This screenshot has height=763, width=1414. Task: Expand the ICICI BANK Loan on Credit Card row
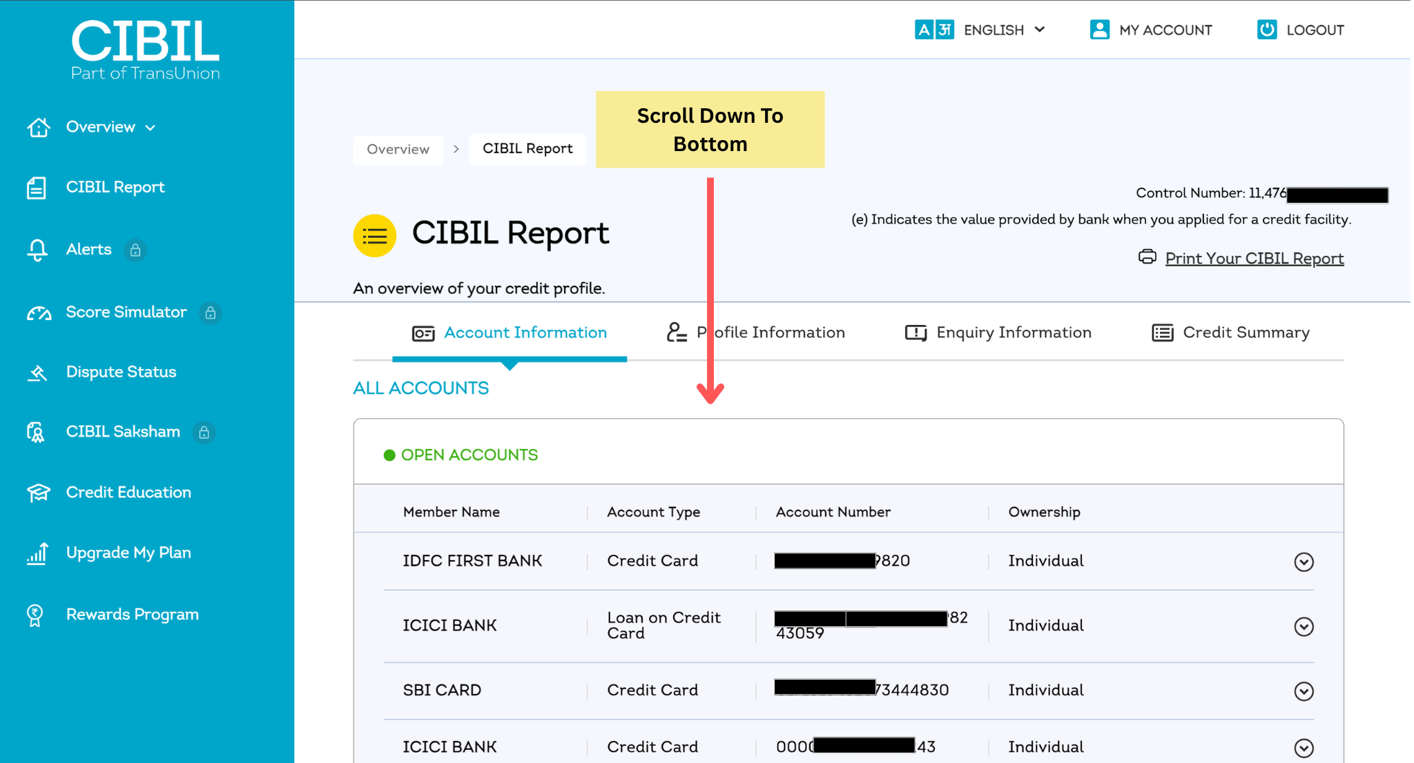tap(1304, 626)
